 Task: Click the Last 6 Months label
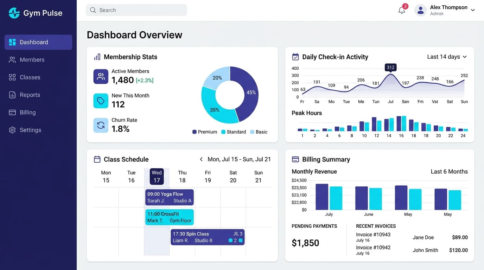click(x=449, y=172)
